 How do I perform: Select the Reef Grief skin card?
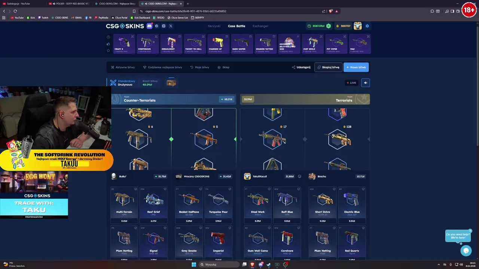click(153, 205)
